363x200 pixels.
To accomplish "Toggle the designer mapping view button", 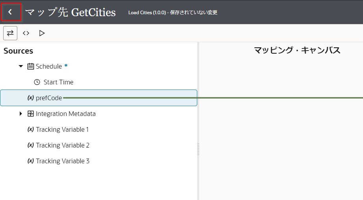I will pos(10,33).
